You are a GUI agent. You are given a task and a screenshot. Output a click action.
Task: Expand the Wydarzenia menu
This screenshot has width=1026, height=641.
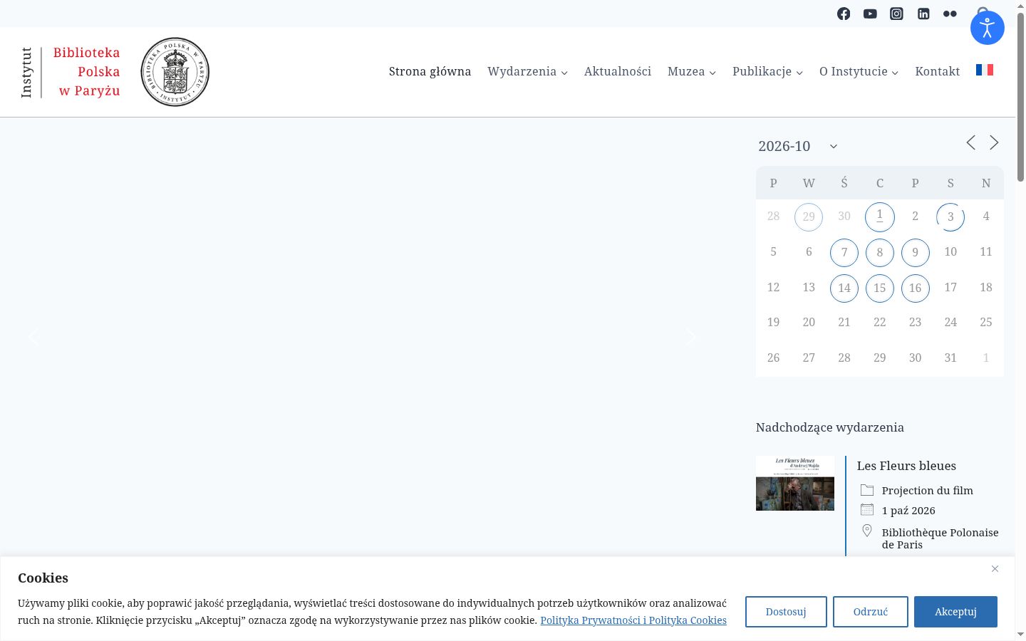click(528, 71)
